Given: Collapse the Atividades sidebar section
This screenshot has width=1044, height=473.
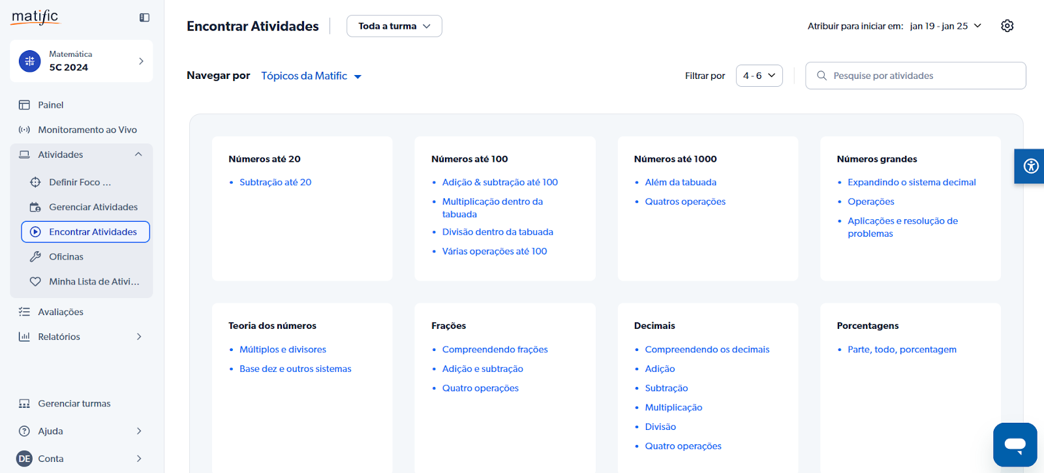Looking at the screenshot, I should (138, 155).
